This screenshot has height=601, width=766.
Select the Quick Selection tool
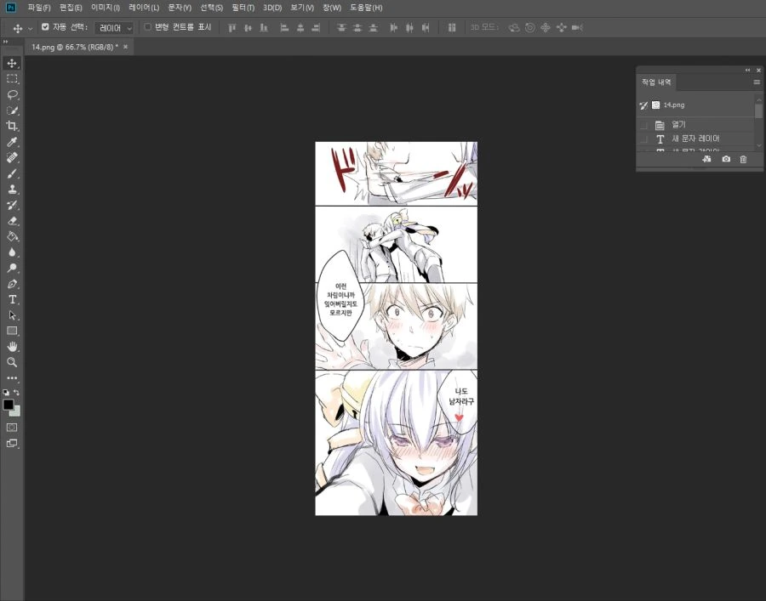click(12, 111)
